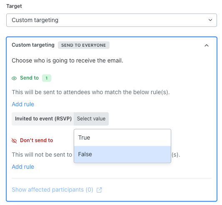Image resolution: width=222 pixels, height=205 pixels.
Task: Click the SEND TO EVERYONE badge
Action: pos(84,45)
